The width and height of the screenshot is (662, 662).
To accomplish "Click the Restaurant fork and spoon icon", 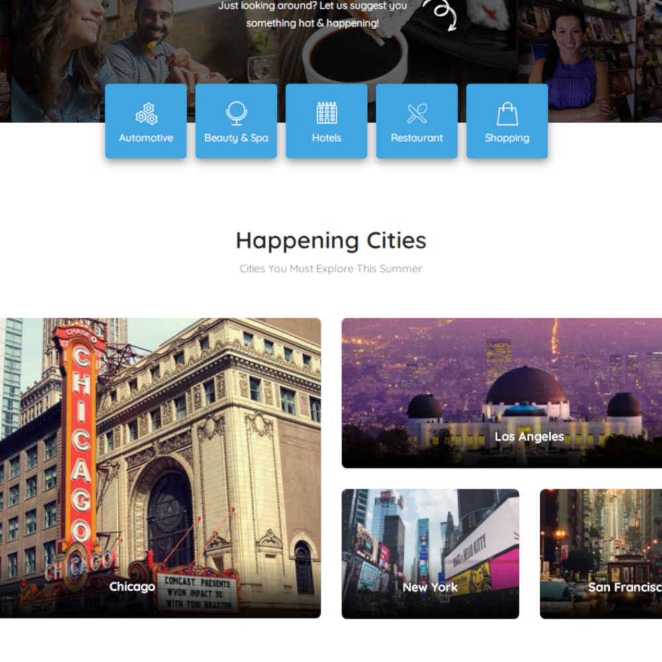I will coord(417,114).
